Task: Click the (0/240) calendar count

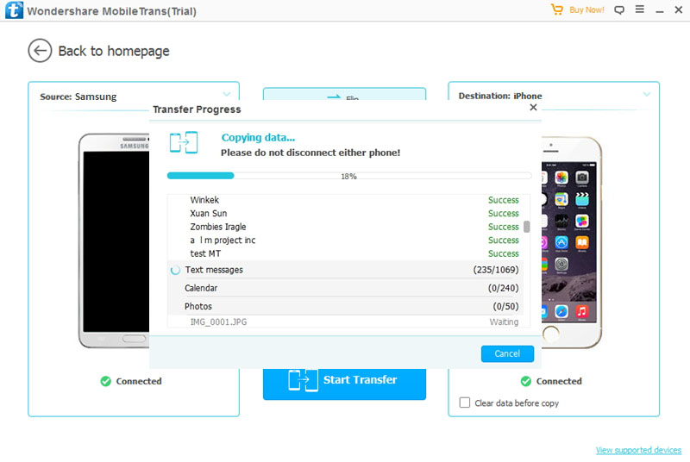Action: (503, 288)
